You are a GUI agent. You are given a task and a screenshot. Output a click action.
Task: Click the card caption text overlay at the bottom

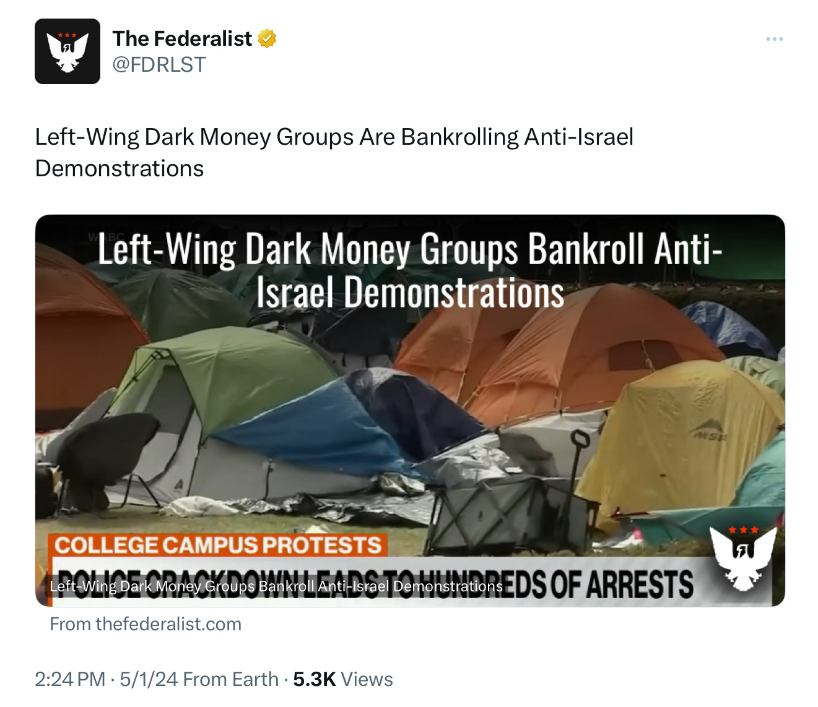[x=276, y=586]
